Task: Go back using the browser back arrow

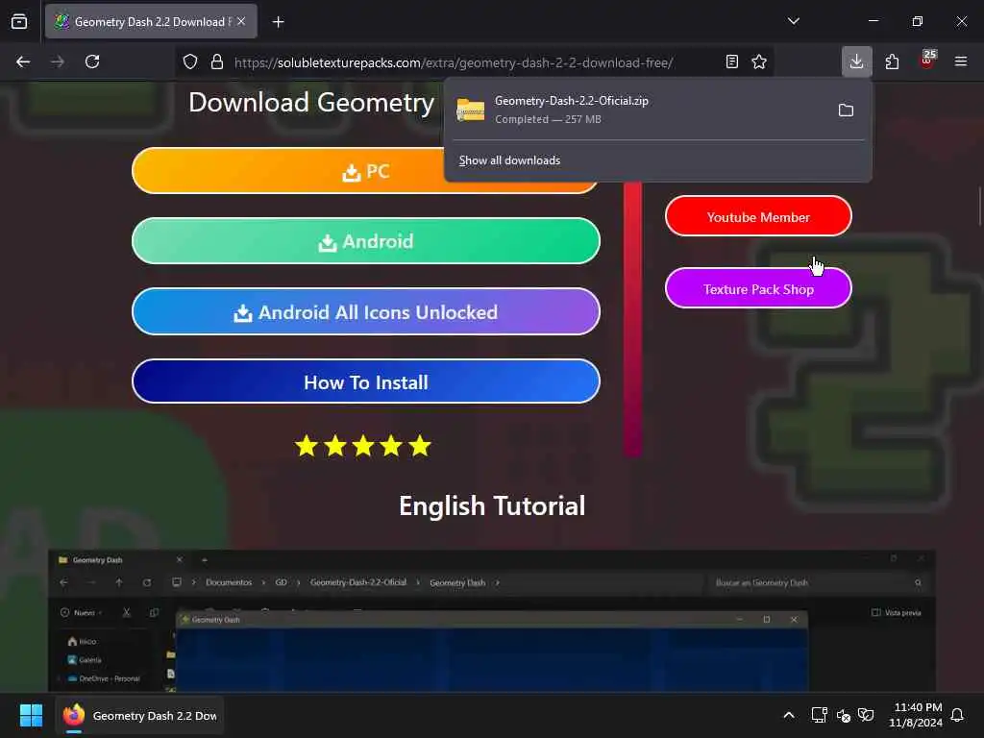Action: click(23, 61)
